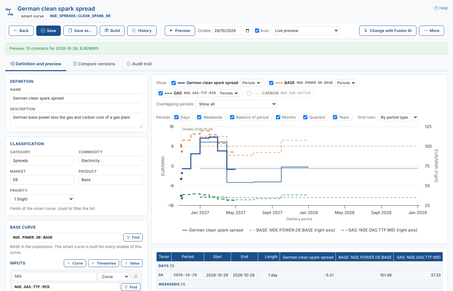Open Periods dropdown for BASE series
The height and width of the screenshot is (291, 453).
click(346, 83)
